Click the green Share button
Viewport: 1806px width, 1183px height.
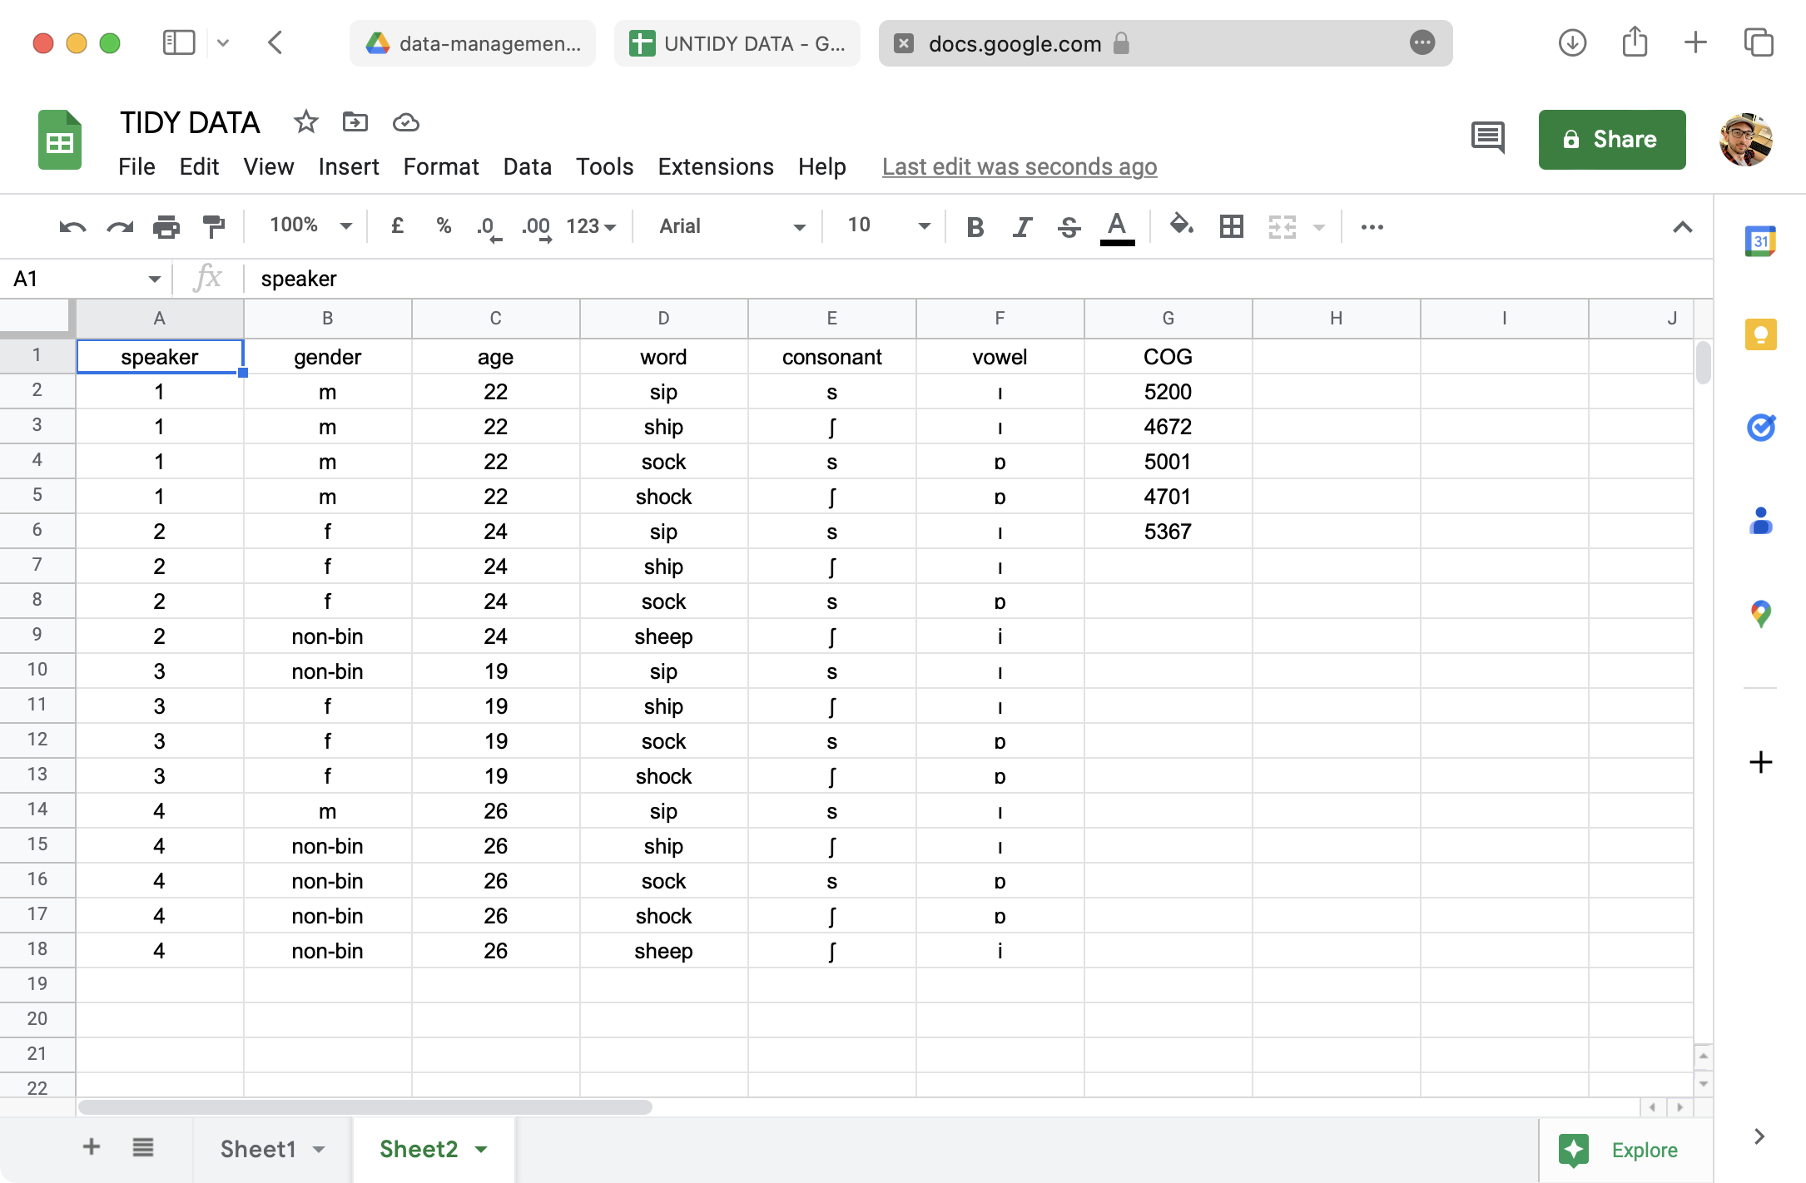[x=1611, y=139]
